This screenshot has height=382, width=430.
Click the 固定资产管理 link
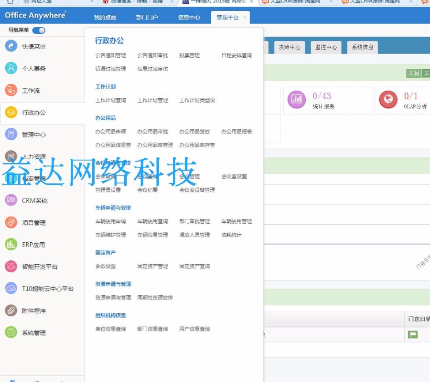pos(153,266)
